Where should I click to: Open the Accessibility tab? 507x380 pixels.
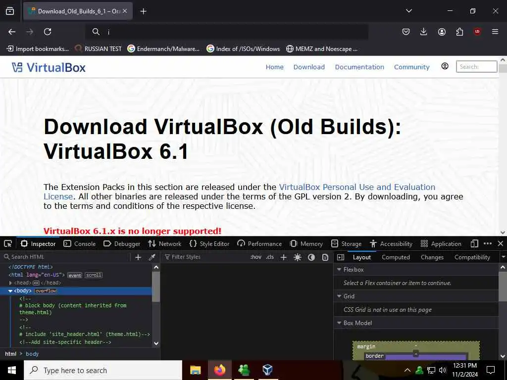pos(391,243)
